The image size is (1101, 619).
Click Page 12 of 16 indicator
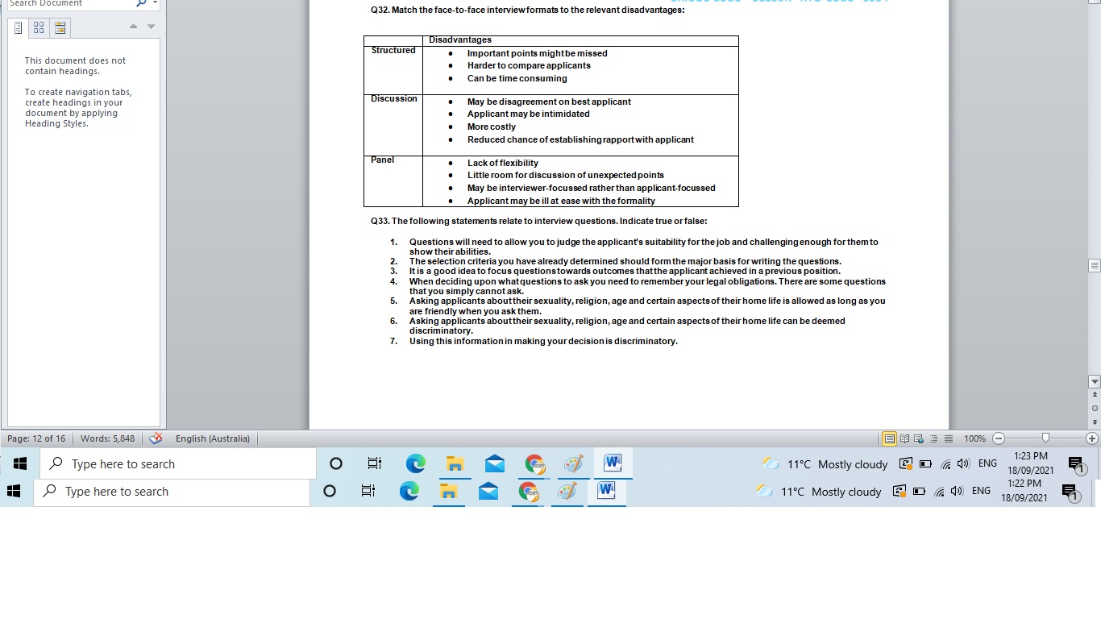tap(37, 438)
